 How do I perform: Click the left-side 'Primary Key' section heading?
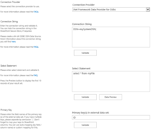click(x=7, y=110)
